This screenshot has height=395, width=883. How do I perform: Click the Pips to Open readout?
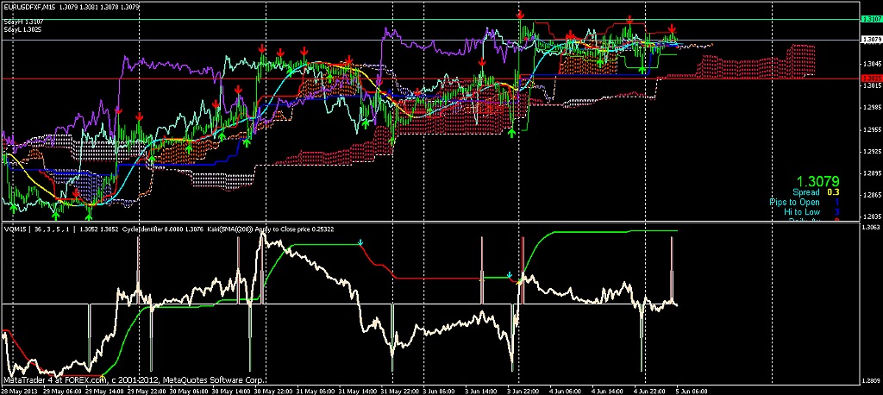[805, 203]
